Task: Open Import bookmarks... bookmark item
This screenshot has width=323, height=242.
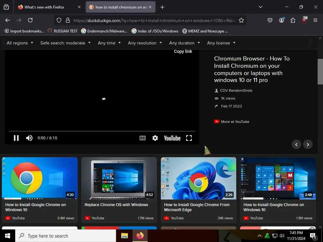Action: pos(24,31)
